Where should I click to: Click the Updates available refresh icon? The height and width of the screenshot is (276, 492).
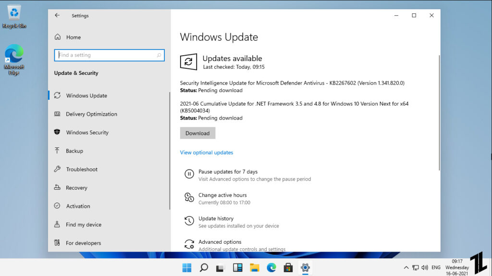point(188,62)
